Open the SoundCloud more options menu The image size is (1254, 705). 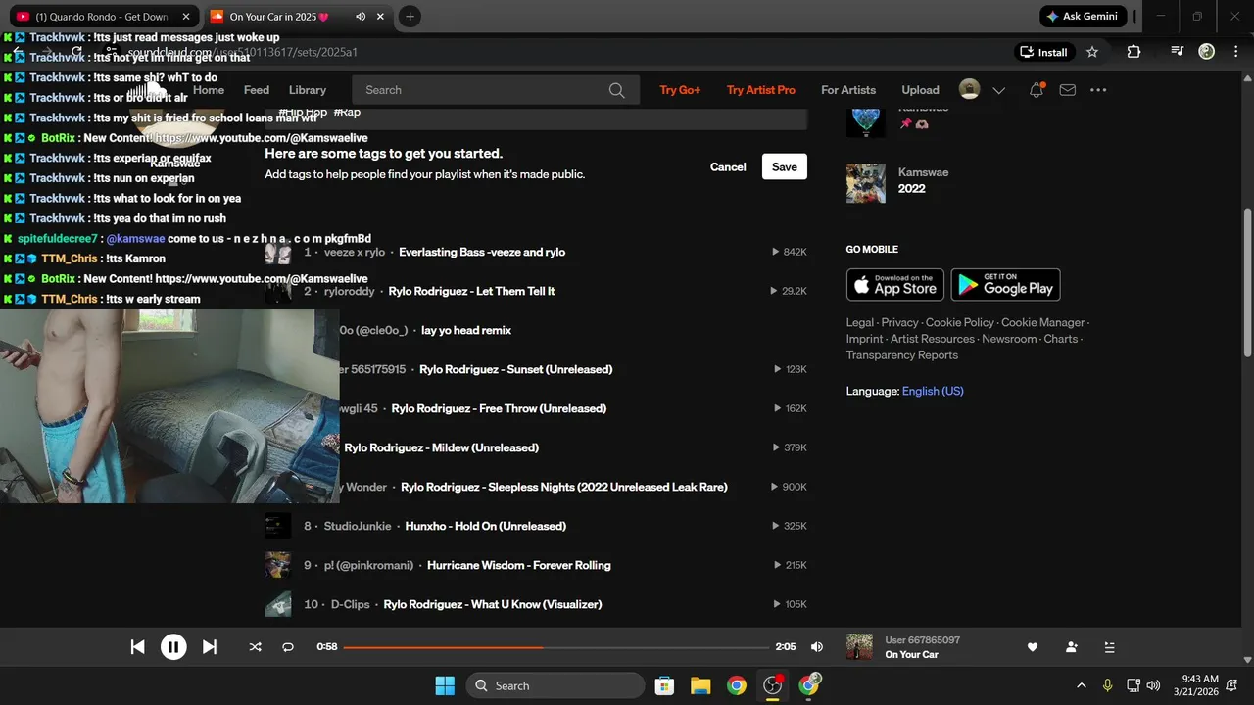tap(1098, 90)
